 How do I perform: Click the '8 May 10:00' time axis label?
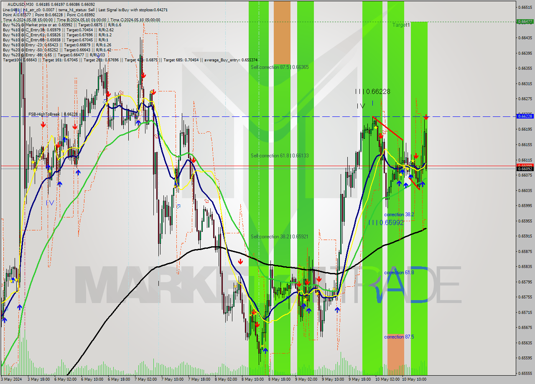click(x=252, y=379)
